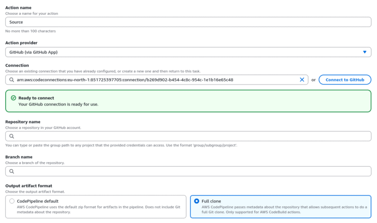Click the Branch name search icon
377x223 pixels.
(x=11, y=171)
